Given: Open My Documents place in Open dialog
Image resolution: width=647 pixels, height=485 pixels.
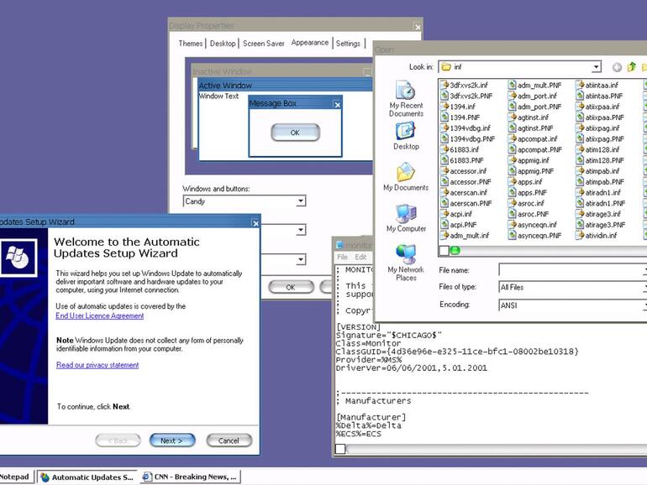Looking at the screenshot, I should (406, 177).
